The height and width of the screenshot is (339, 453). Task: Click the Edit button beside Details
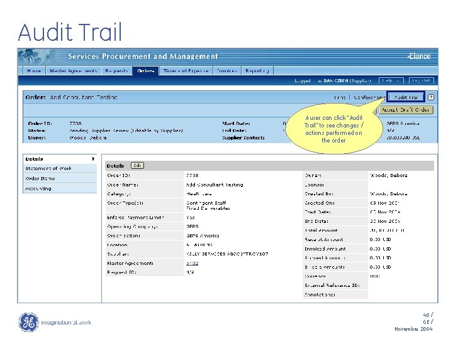tap(137, 166)
